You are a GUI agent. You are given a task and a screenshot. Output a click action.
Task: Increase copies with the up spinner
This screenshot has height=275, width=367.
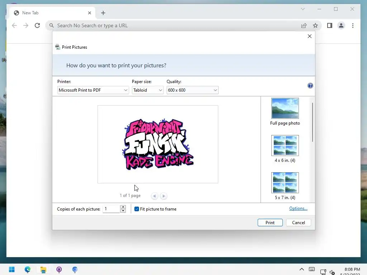(x=123, y=207)
